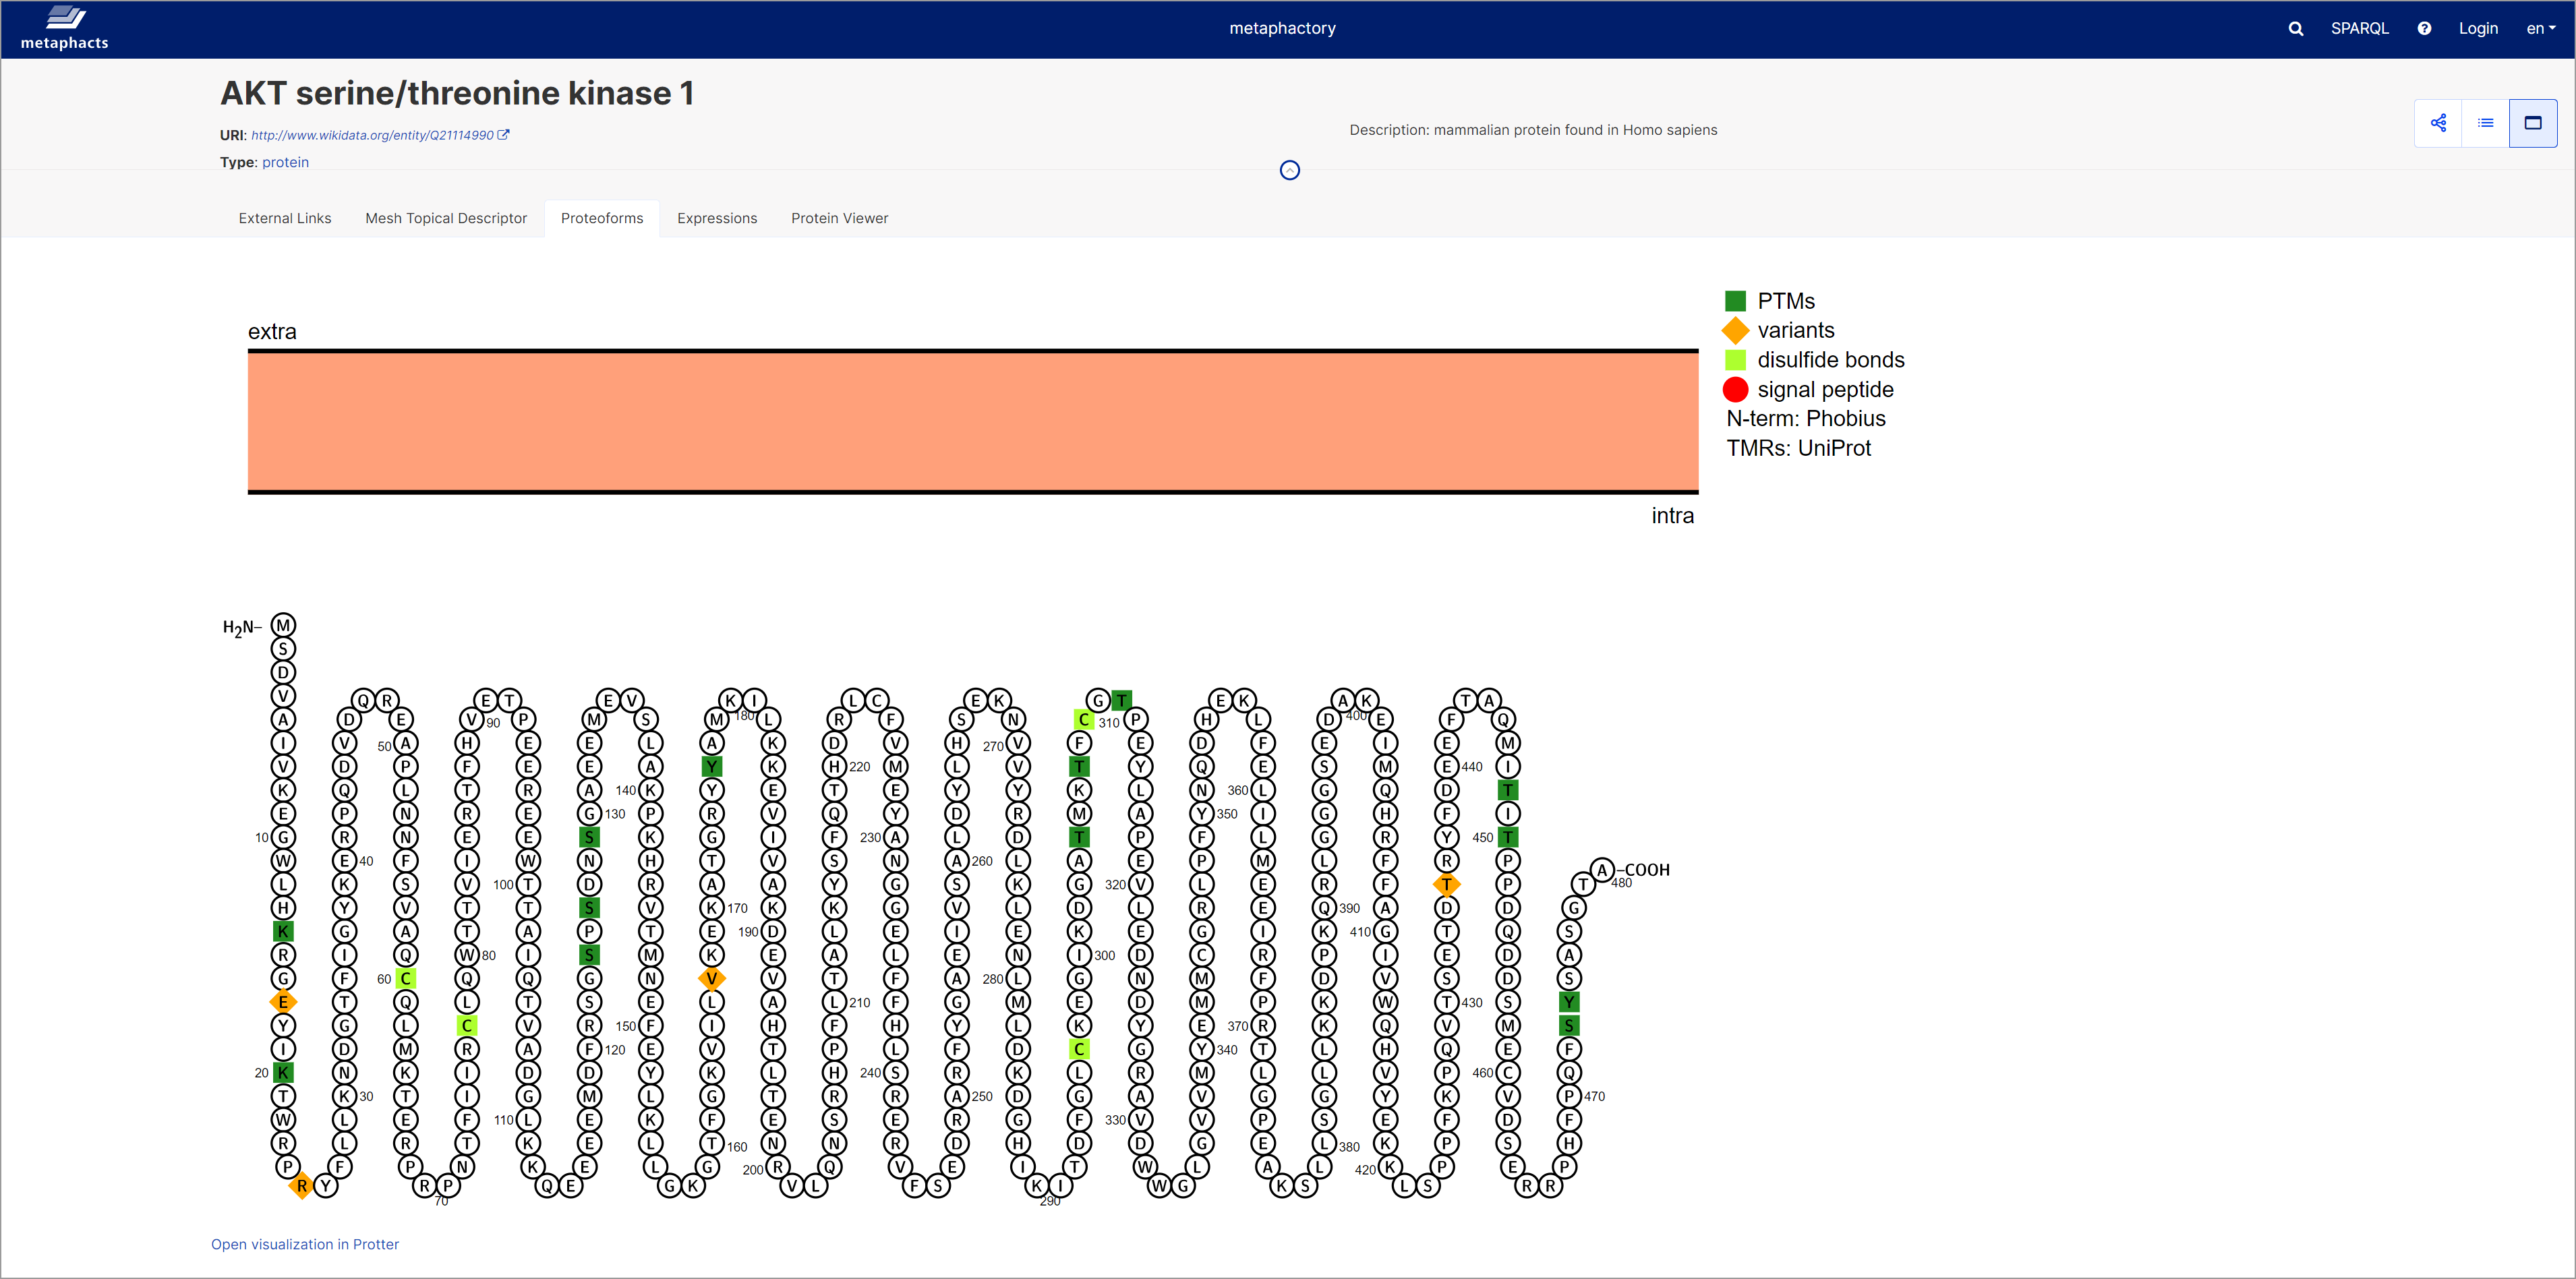
Task: Open the SPARQL page
Action: [x=2359, y=29]
